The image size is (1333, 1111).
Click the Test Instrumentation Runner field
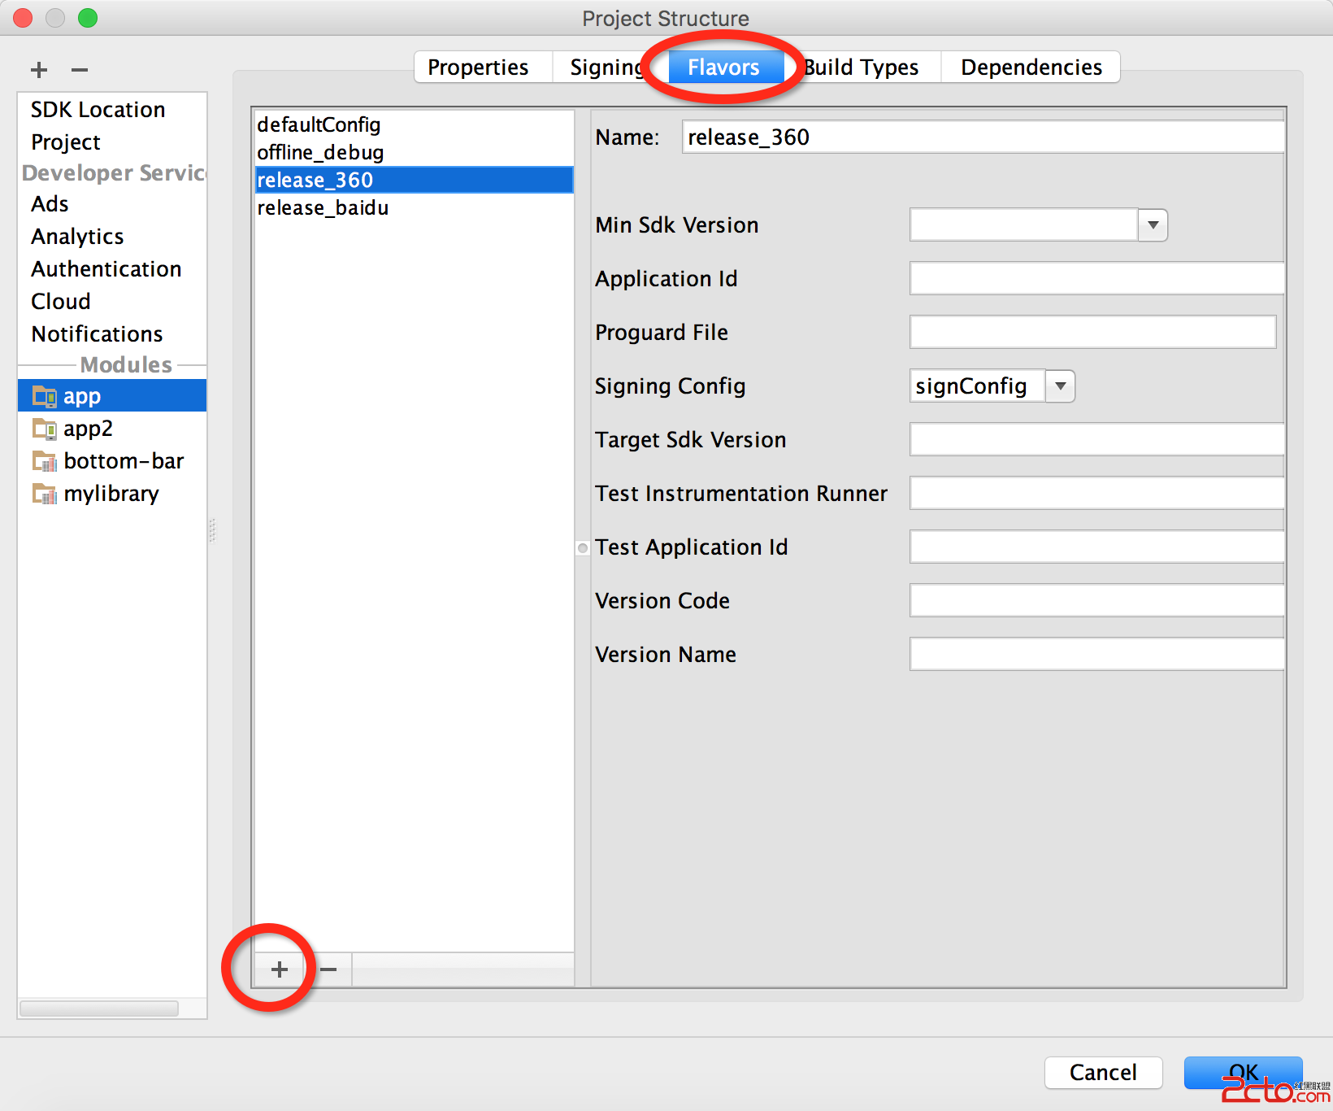(1097, 494)
